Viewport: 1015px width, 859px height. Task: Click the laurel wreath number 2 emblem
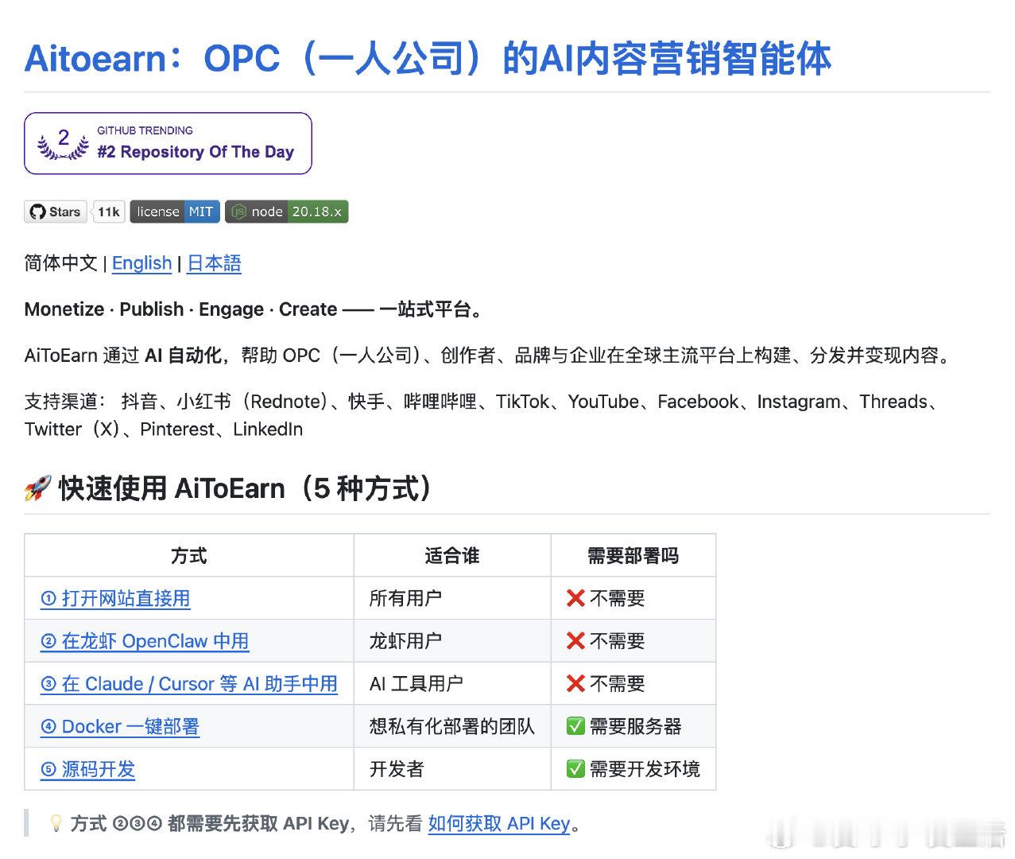(x=63, y=143)
